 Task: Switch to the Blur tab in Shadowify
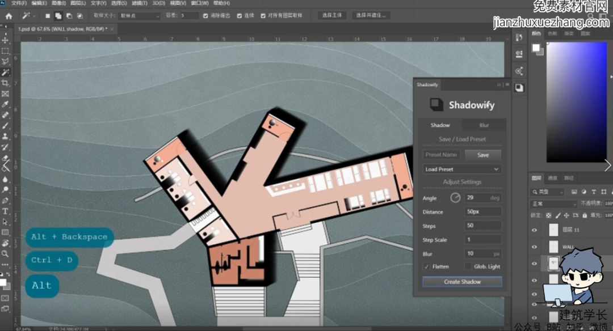point(484,125)
